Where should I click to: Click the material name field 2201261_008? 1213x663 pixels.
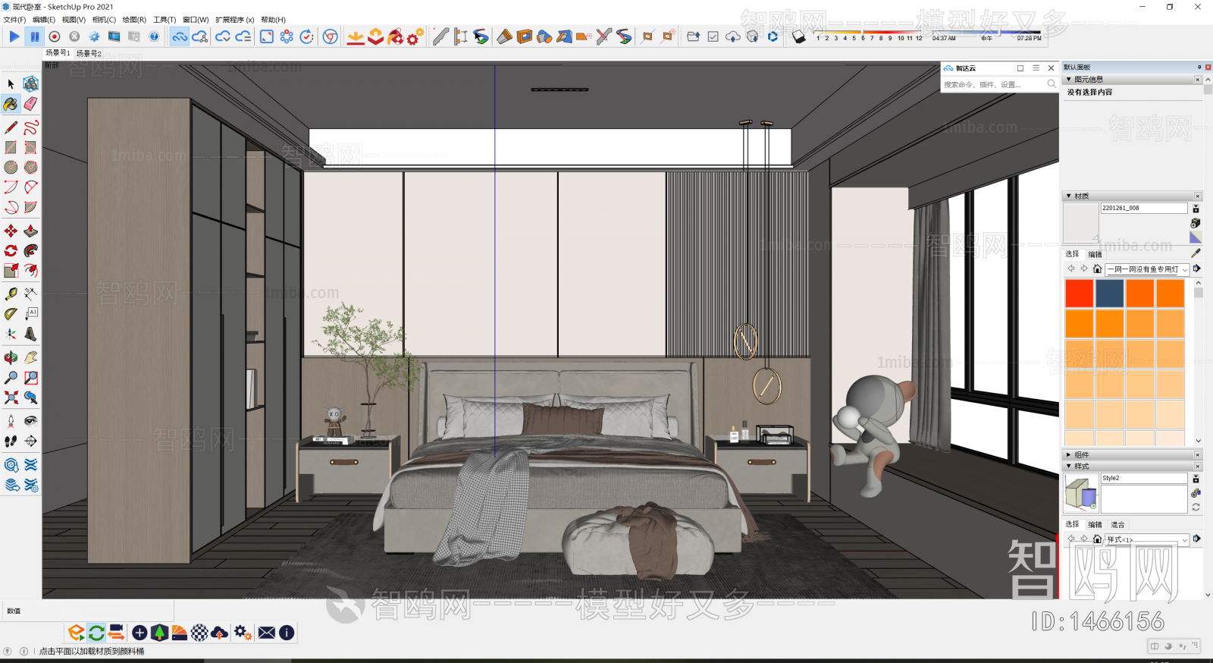click(x=1144, y=208)
